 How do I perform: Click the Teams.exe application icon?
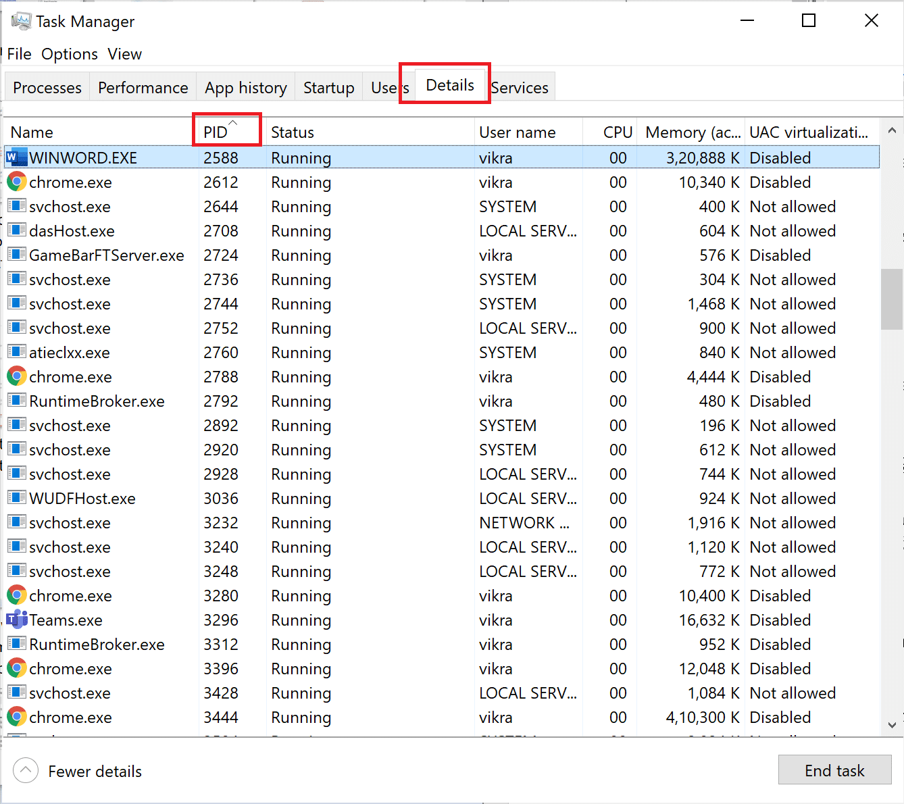[x=16, y=620]
